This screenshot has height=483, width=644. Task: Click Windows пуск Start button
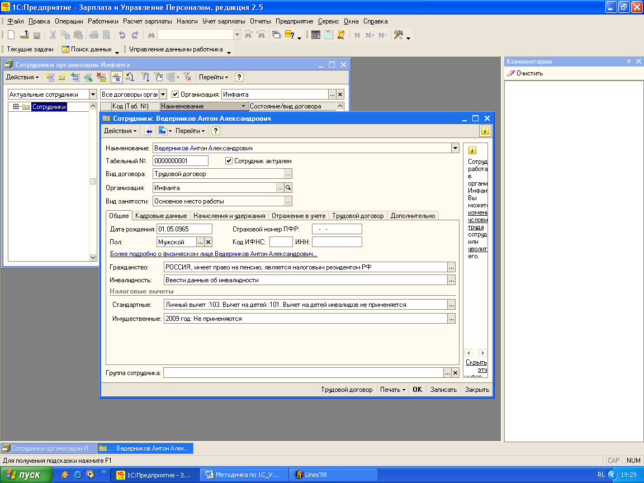27,475
